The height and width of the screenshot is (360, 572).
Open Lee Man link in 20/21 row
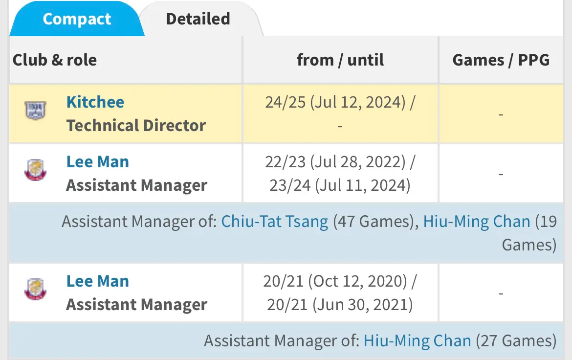tap(98, 281)
